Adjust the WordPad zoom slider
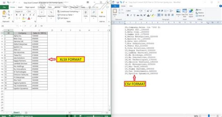The image size is (222, 117). 209,116
